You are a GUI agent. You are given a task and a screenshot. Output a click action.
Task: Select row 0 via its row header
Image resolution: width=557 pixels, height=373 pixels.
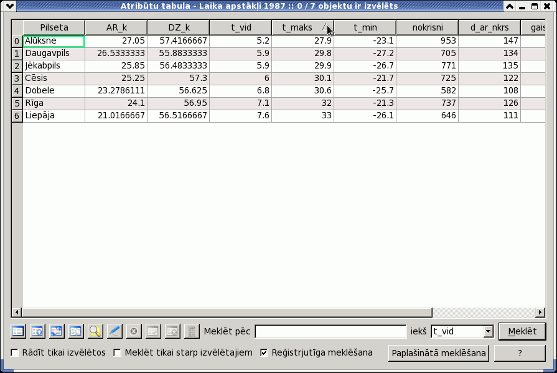(x=17, y=41)
